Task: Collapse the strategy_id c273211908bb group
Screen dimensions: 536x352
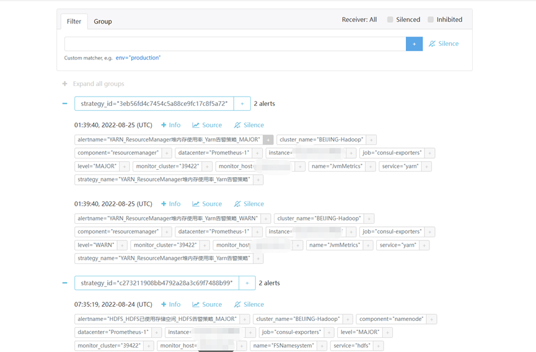Action: (65, 283)
